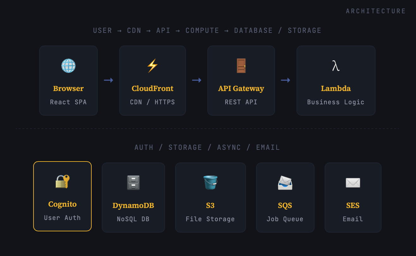Click the lock and key Cognito icon
Screen dimensions: 416x256
pos(62,181)
